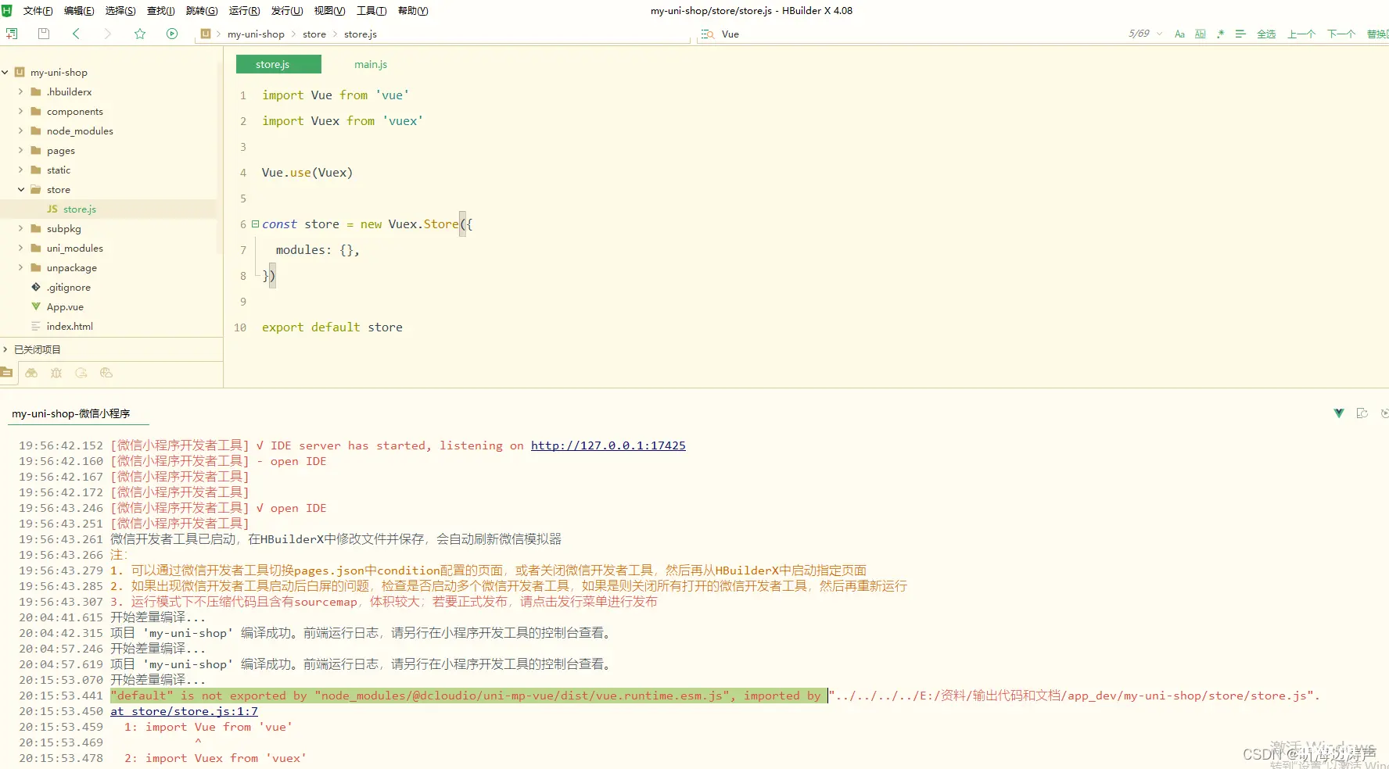Click the binoculars search panel icon
The height and width of the screenshot is (769, 1389).
click(x=31, y=373)
